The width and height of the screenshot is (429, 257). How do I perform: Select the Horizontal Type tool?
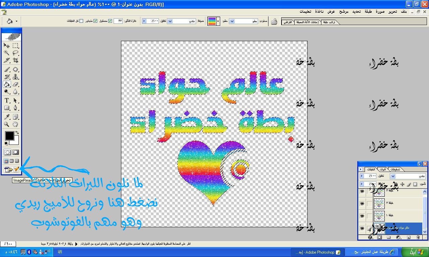(7, 100)
